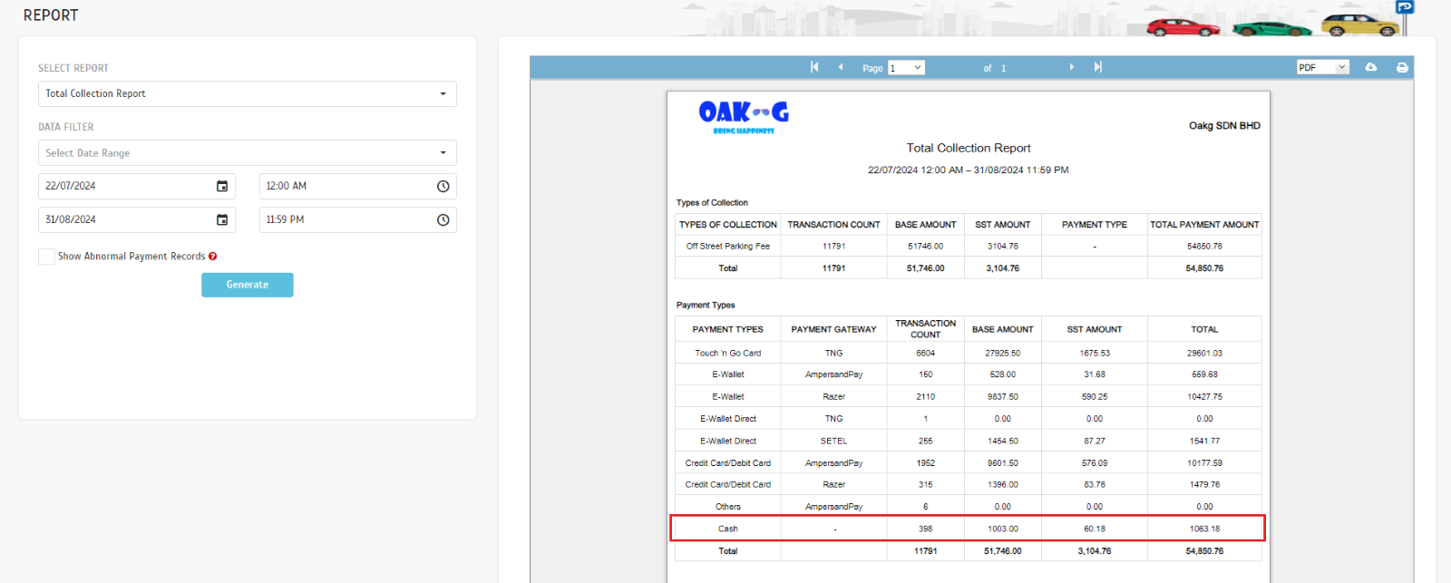Click the highlighted Cash row in report
1451x583 pixels.
coord(967,529)
